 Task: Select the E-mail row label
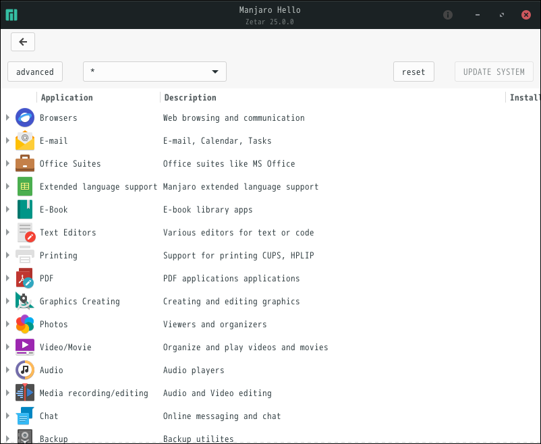(53, 140)
